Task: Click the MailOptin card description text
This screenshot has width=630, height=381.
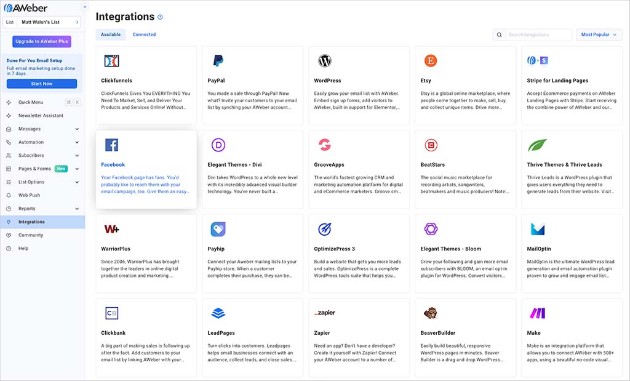Action: point(570,269)
